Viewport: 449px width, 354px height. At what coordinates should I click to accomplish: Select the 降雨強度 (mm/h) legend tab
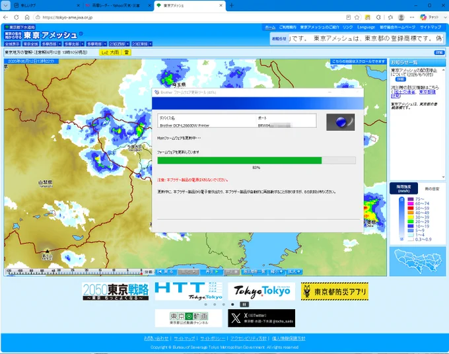(403, 188)
